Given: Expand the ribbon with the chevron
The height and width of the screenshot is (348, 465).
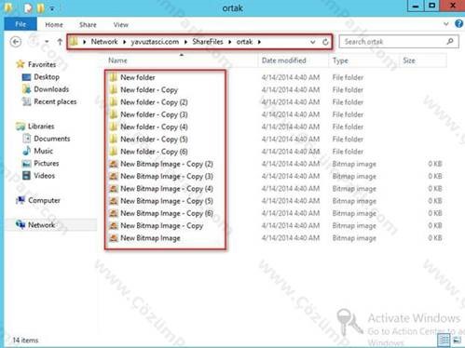Looking at the screenshot, I should point(446,24).
